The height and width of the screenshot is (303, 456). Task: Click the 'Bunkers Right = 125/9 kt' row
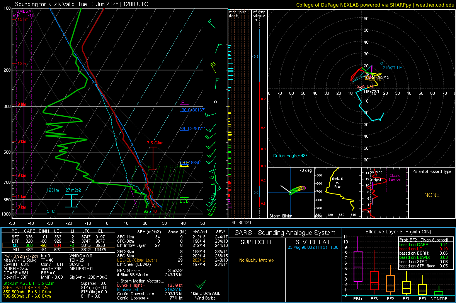tap(150, 285)
